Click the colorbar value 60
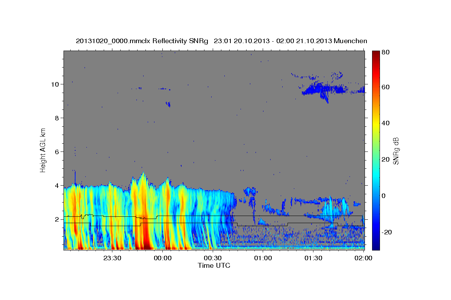This screenshot has width=451, height=300. pyautogui.click(x=386, y=87)
